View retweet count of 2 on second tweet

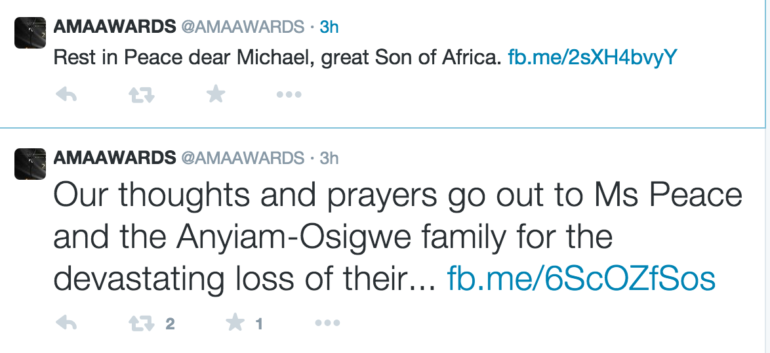click(170, 324)
